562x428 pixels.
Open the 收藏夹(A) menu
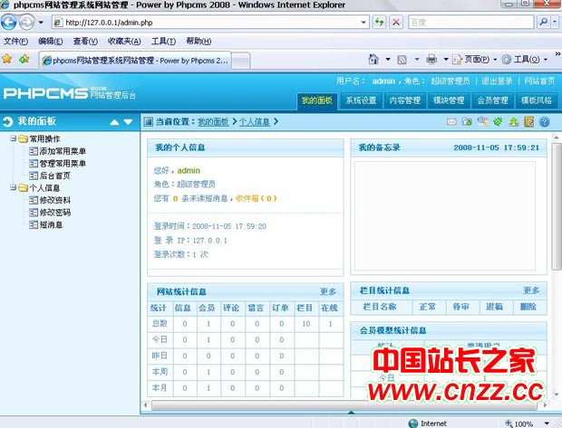124,41
